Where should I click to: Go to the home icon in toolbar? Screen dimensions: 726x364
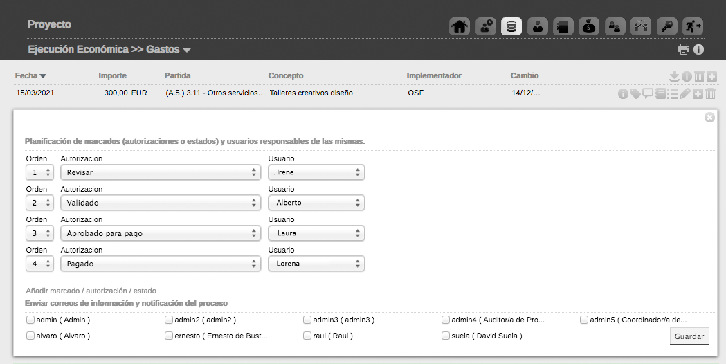pos(460,26)
